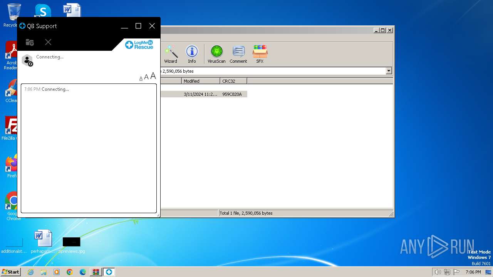Open the Start menu

[x=11, y=272]
